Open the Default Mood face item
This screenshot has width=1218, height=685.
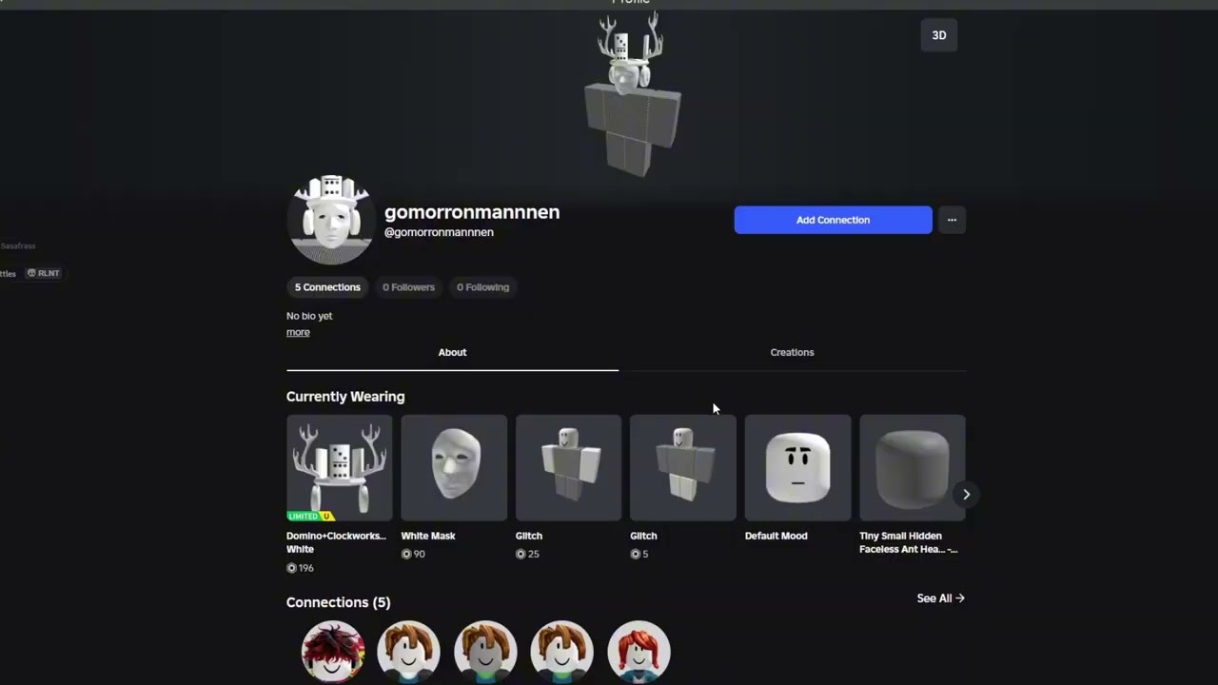pos(797,467)
